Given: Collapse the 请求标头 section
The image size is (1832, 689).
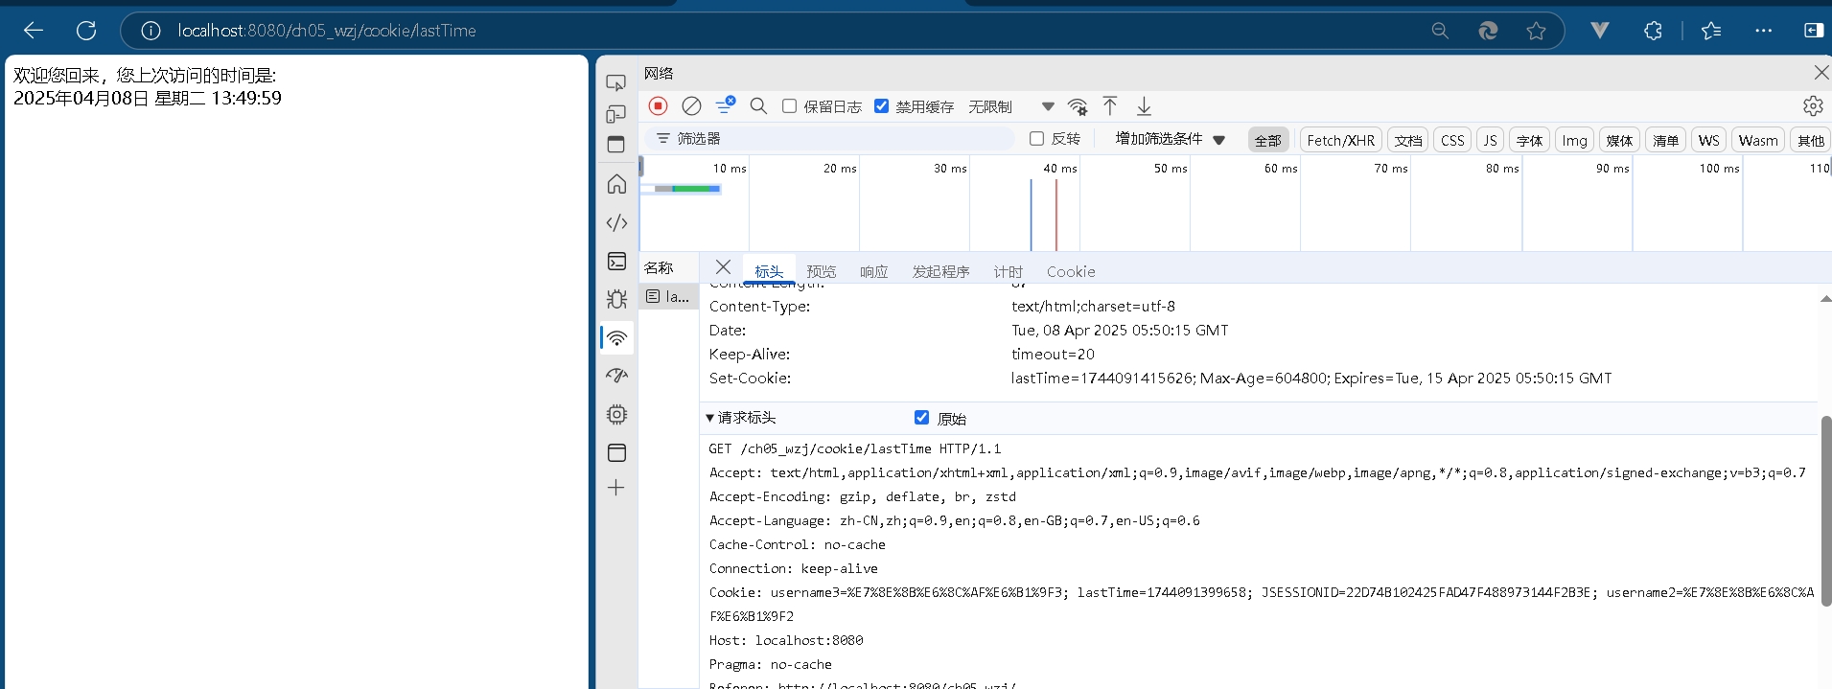Looking at the screenshot, I should [x=710, y=418].
